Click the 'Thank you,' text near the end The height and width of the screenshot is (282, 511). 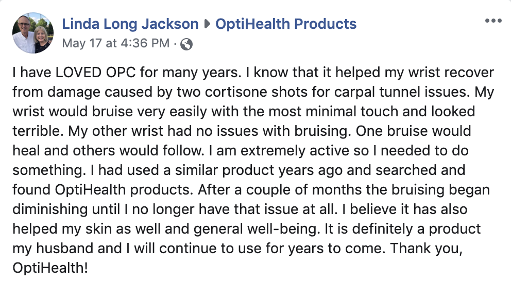pyautogui.click(x=427, y=249)
